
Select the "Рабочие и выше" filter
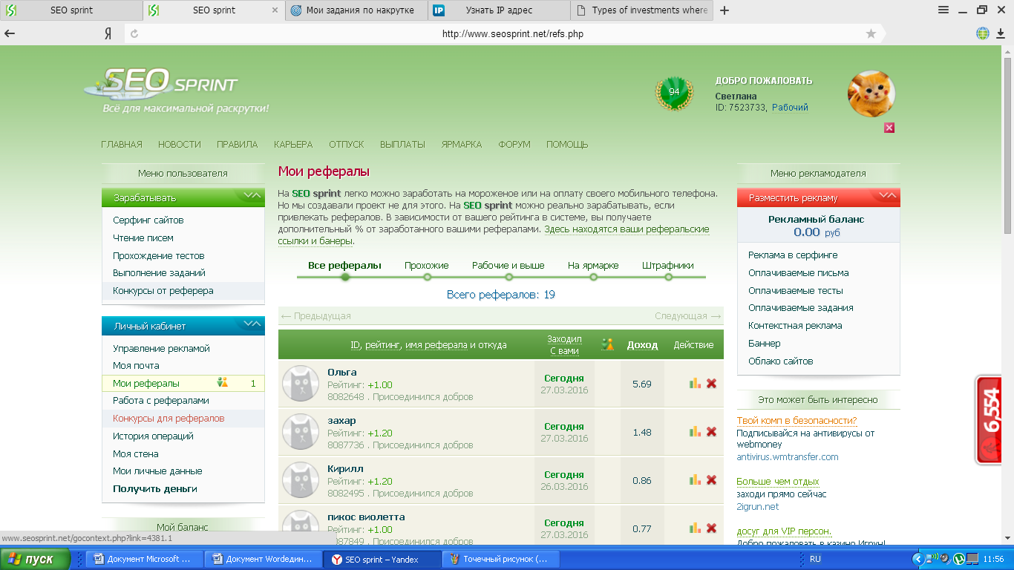point(508,265)
